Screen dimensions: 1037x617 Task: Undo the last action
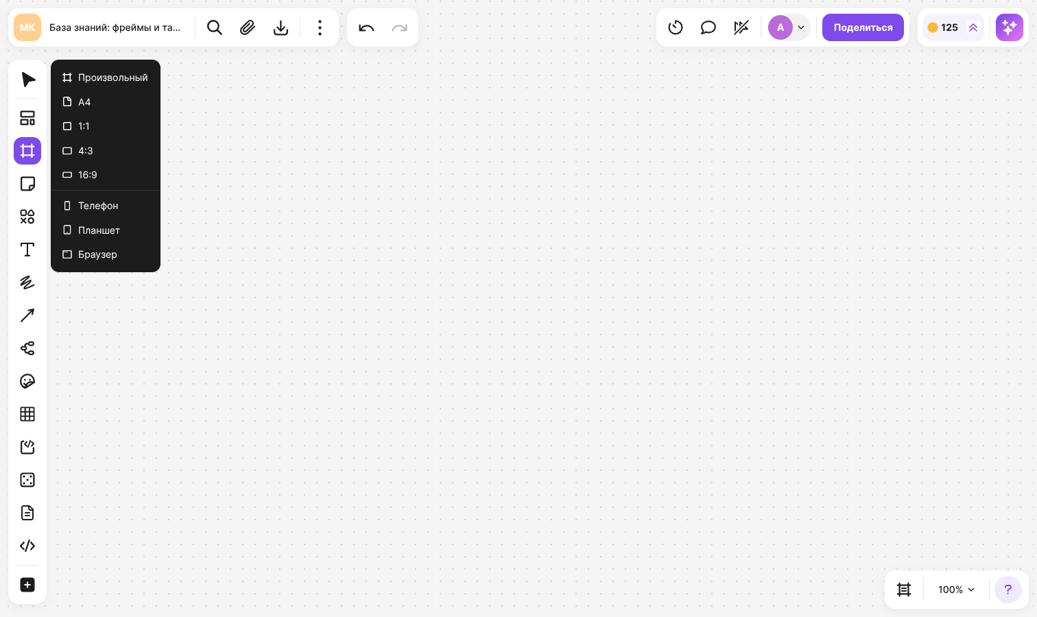366,27
